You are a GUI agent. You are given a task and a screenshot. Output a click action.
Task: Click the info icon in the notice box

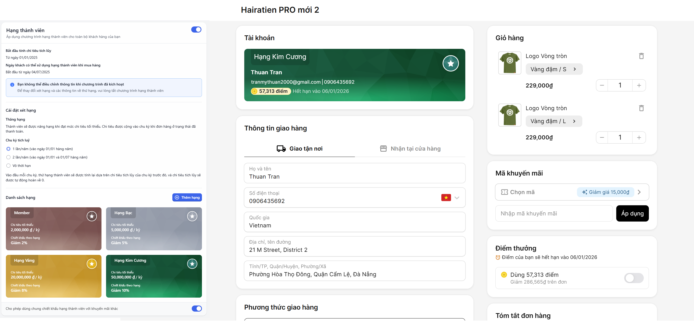tap(12, 85)
